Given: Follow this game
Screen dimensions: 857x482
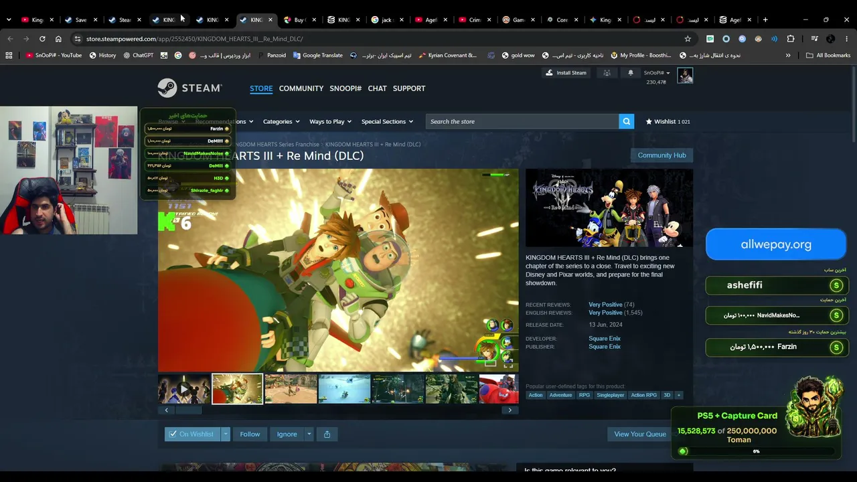Looking at the screenshot, I should (250, 434).
